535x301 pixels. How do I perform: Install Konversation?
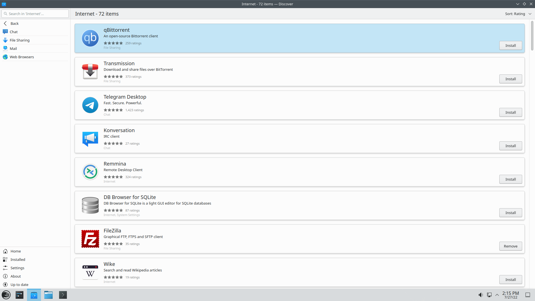(x=510, y=146)
